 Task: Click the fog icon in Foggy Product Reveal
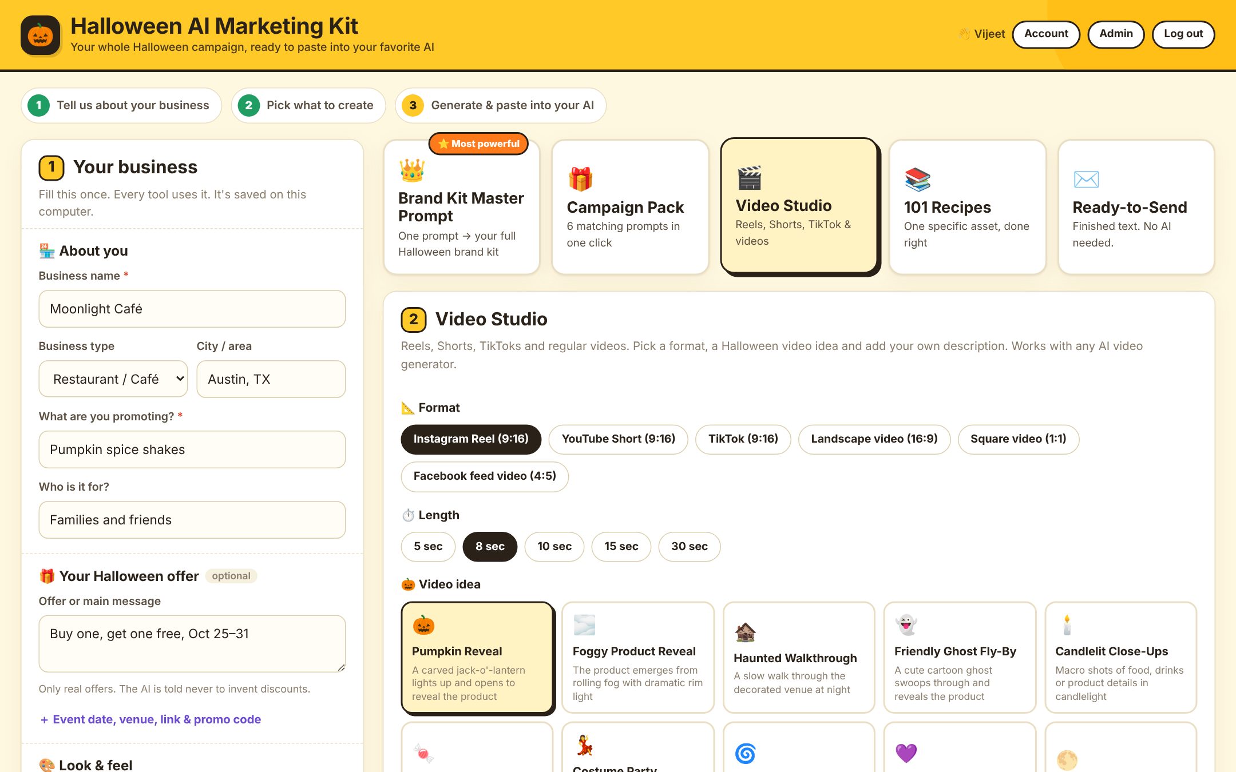pos(584,625)
